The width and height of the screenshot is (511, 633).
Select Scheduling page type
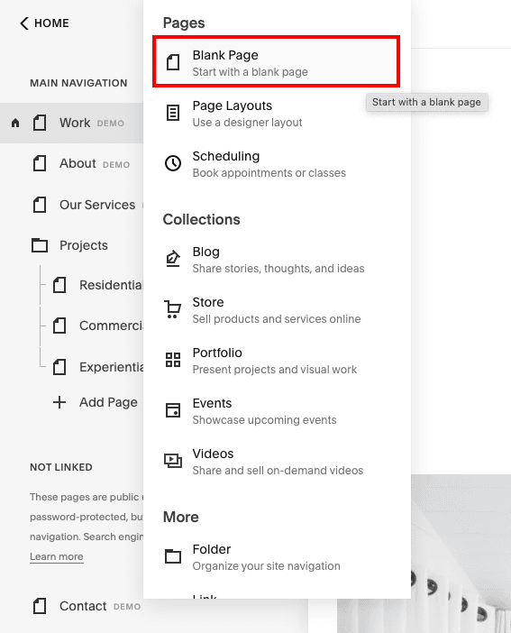pyautogui.click(x=277, y=164)
